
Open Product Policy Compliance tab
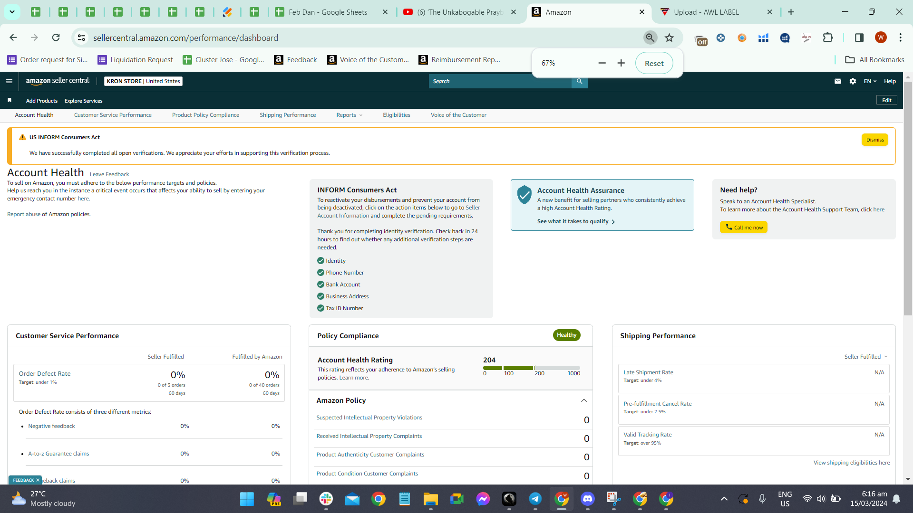point(205,115)
